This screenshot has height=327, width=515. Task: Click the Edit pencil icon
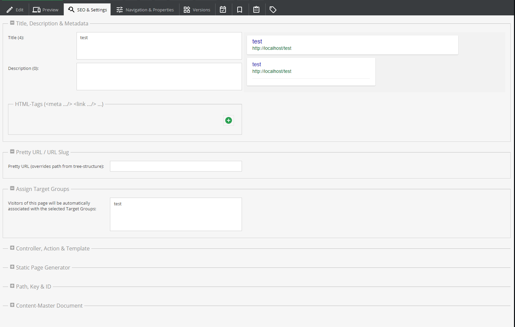9,9
